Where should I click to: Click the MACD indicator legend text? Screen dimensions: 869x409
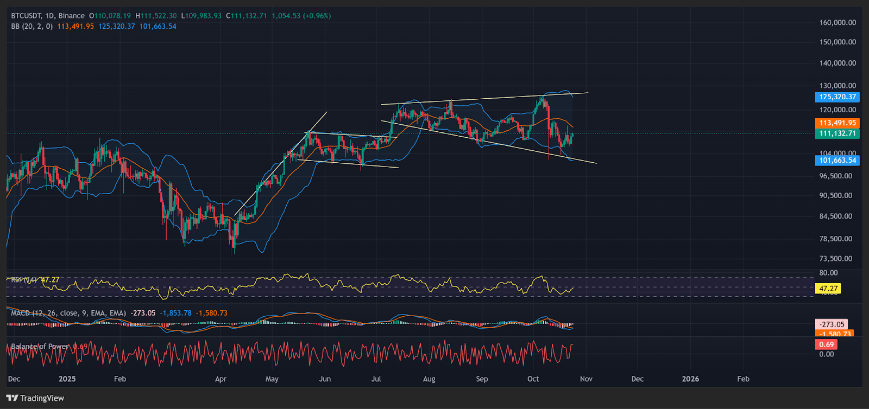point(68,313)
